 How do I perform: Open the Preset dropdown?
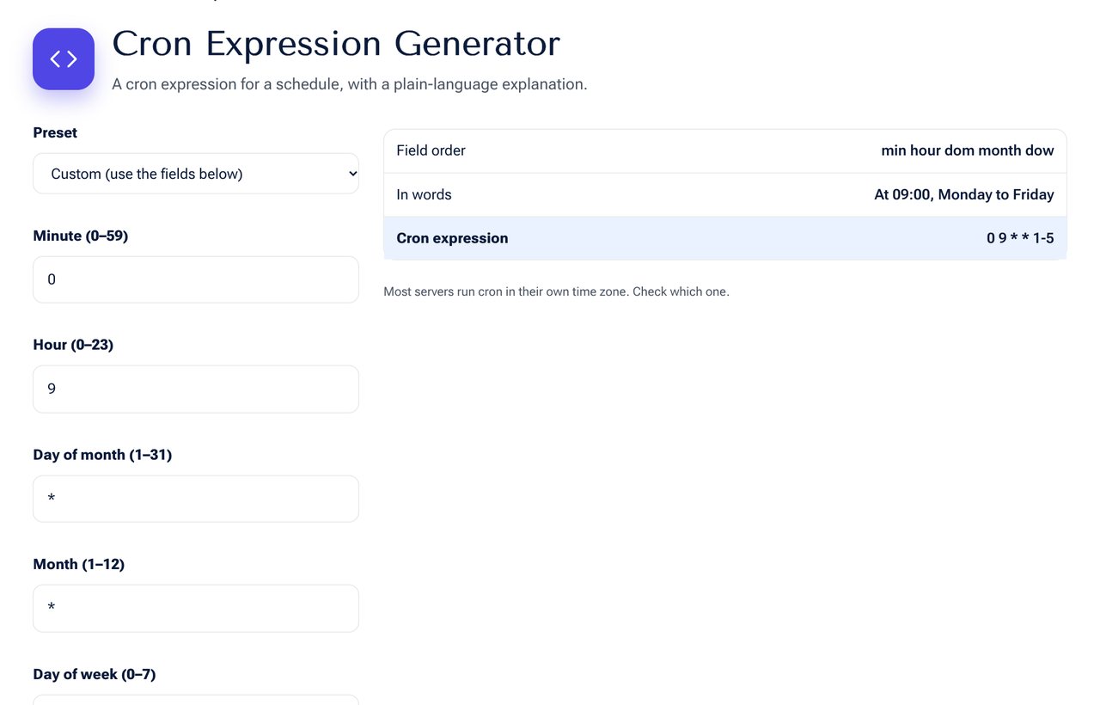click(x=196, y=174)
